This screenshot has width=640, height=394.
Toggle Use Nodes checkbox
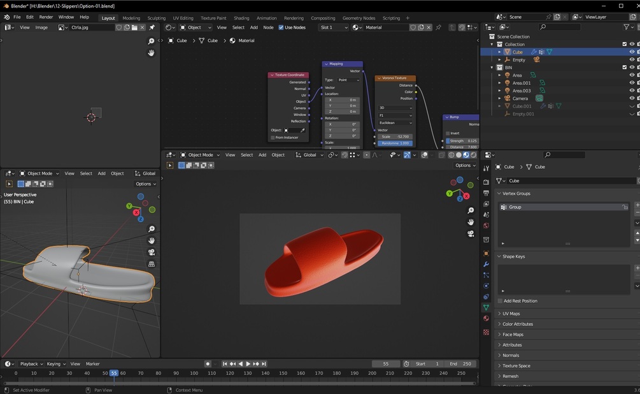pyautogui.click(x=281, y=27)
